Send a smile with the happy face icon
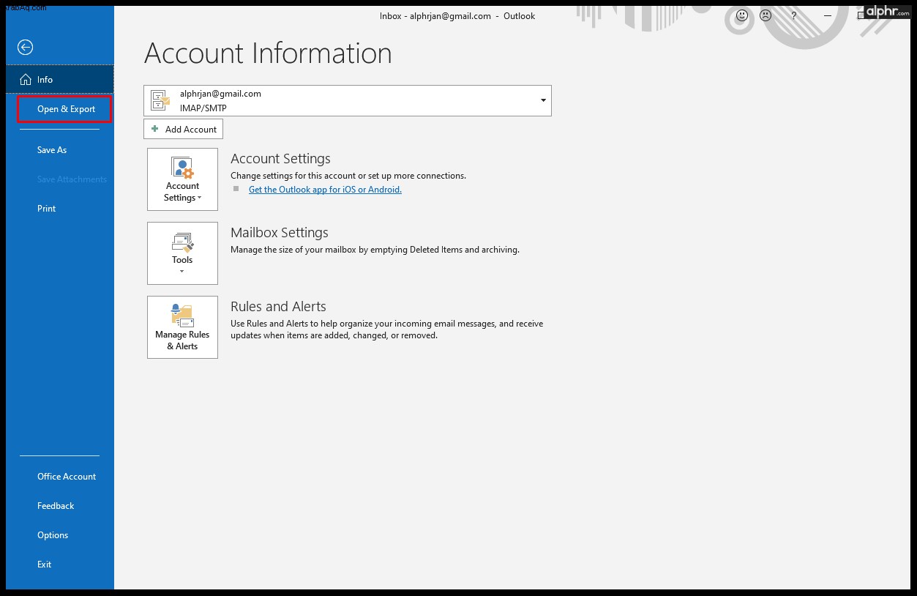 pos(742,15)
